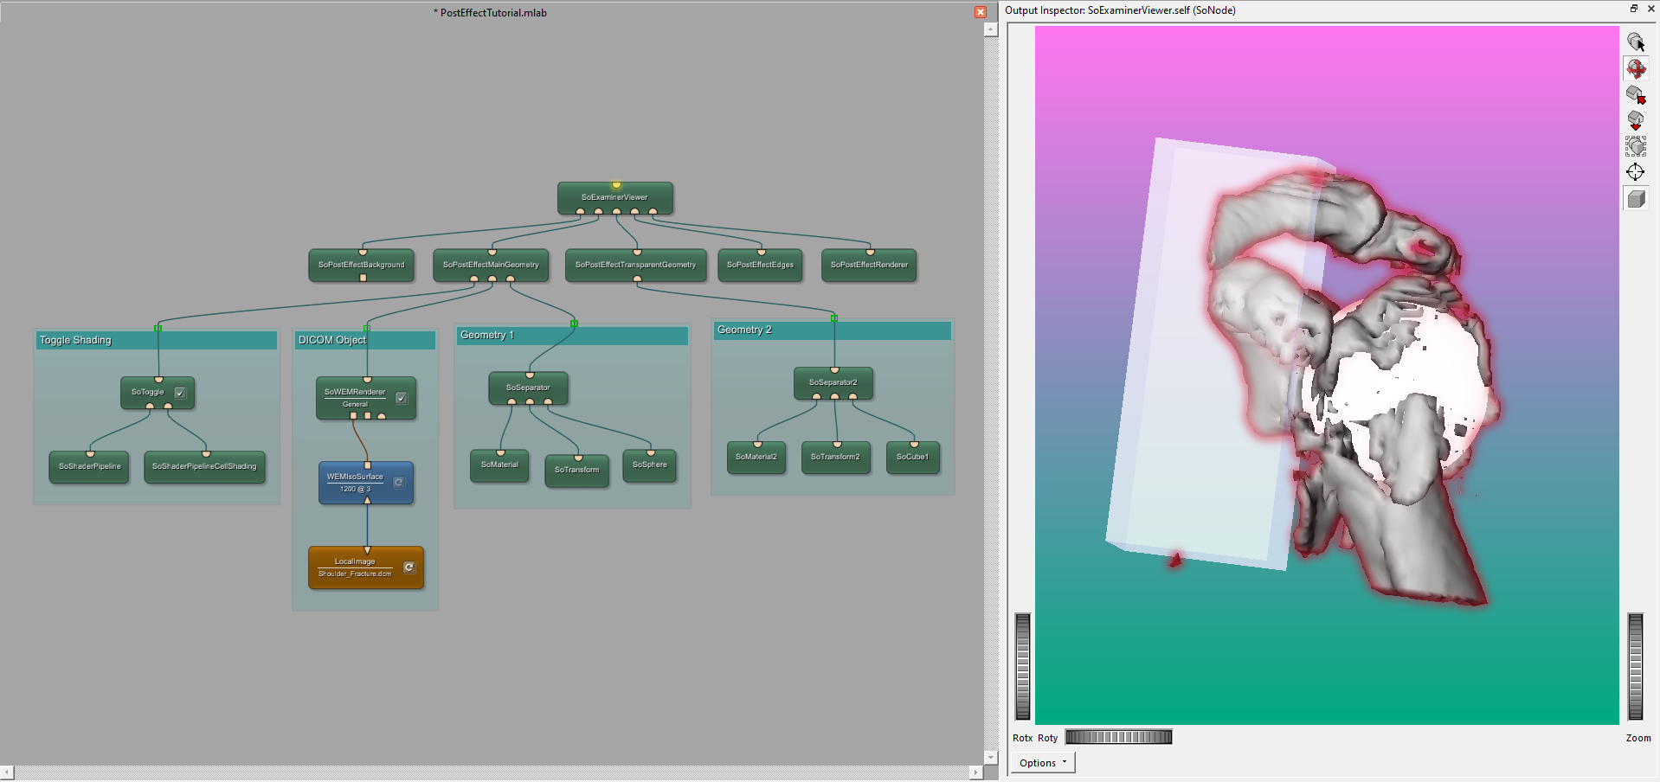Toggle the perspective camera cube icon

(1635, 199)
